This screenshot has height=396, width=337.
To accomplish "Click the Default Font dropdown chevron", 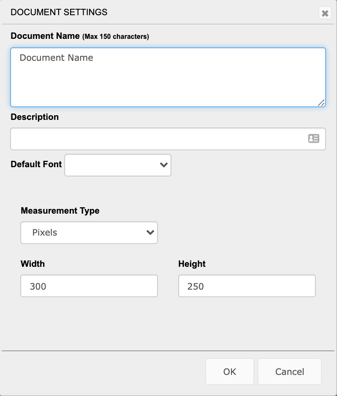I will click(164, 165).
